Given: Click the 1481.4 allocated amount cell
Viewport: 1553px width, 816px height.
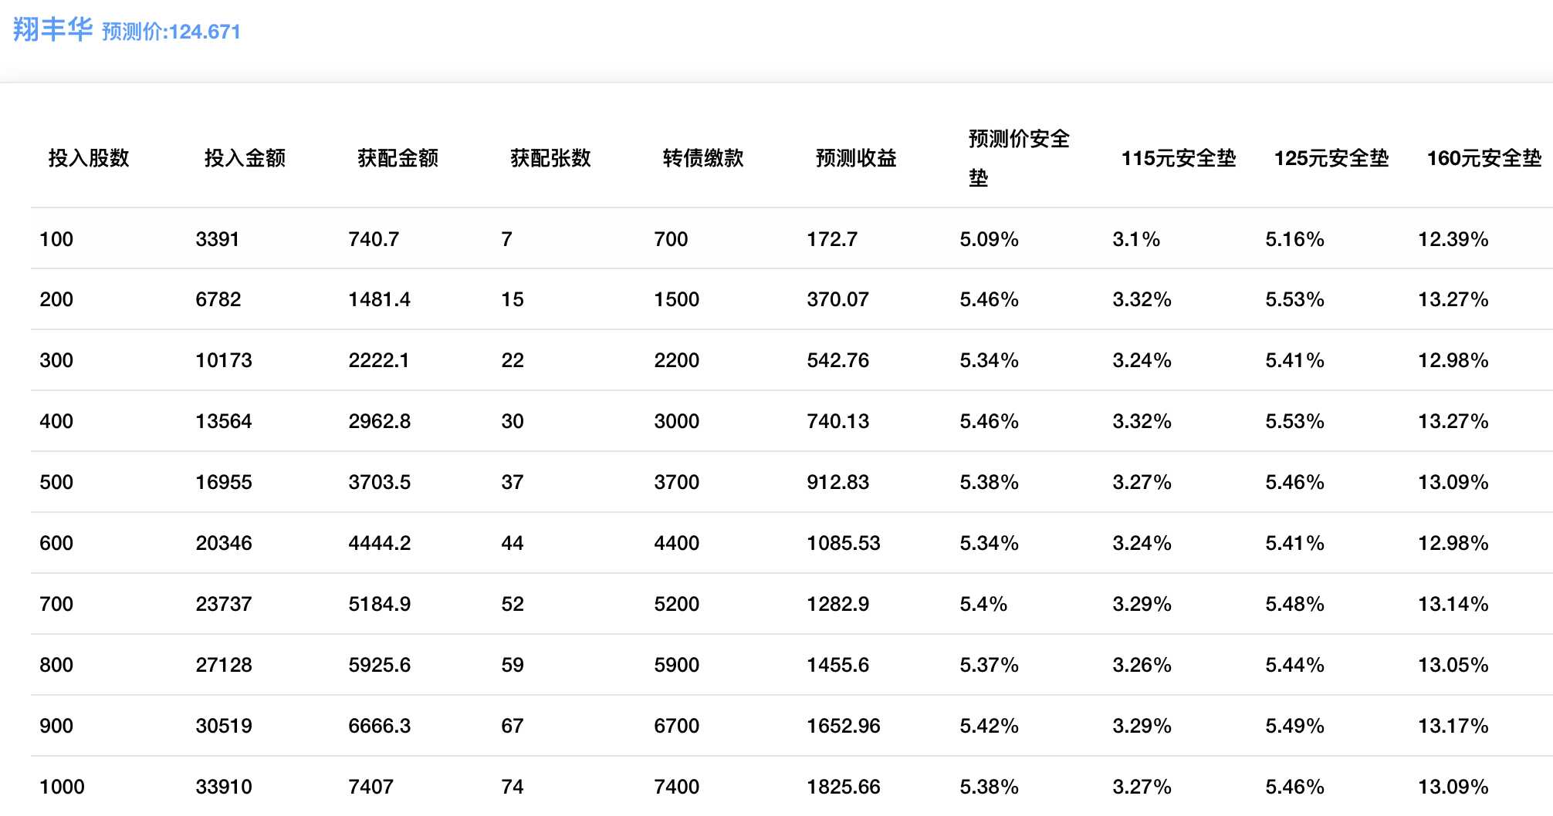Looking at the screenshot, I should (x=379, y=299).
